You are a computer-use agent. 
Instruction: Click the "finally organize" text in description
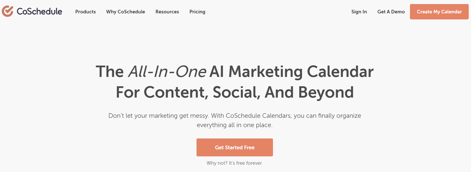pyautogui.click(x=339, y=116)
